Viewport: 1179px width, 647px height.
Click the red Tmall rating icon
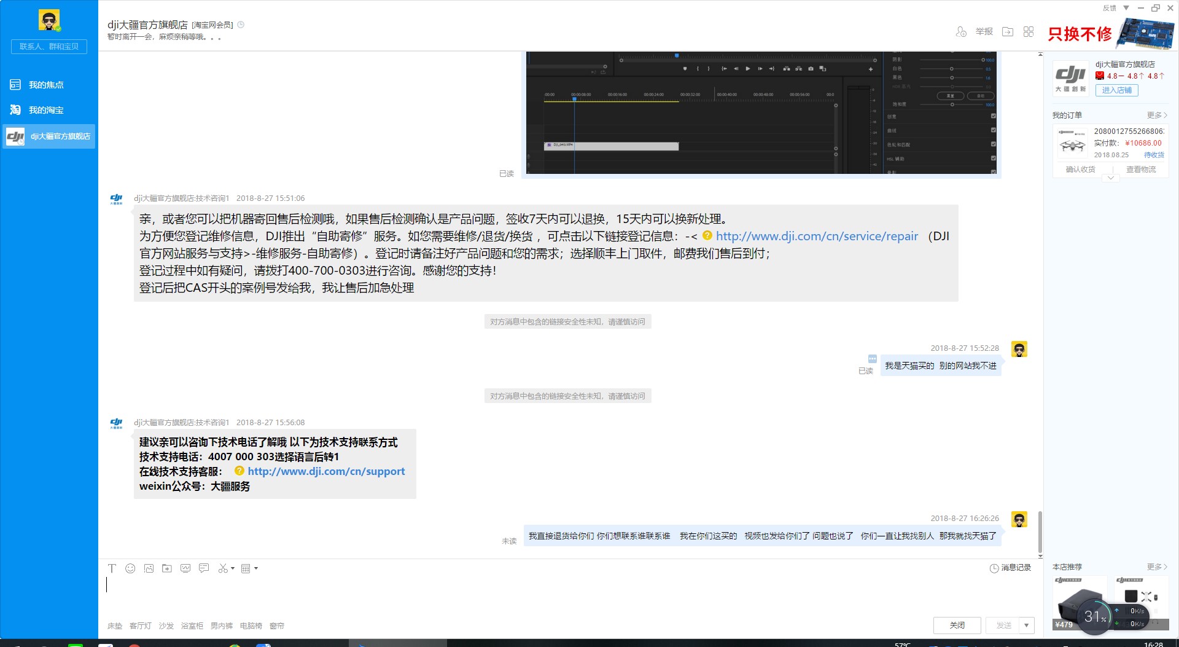click(x=1100, y=76)
